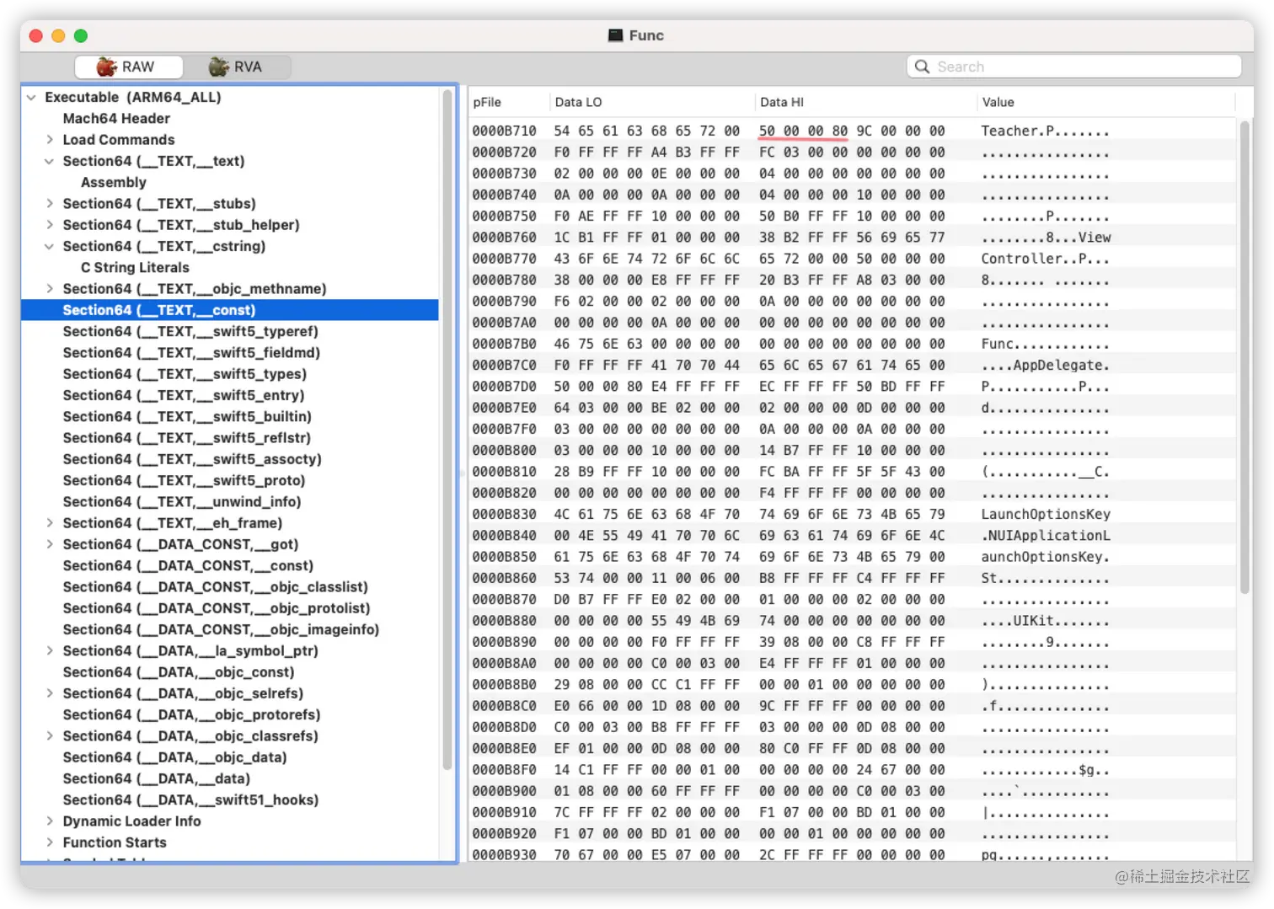Click value cell 'Teacher.P.......'
The height and width of the screenshot is (909, 1274).
coord(1045,131)
